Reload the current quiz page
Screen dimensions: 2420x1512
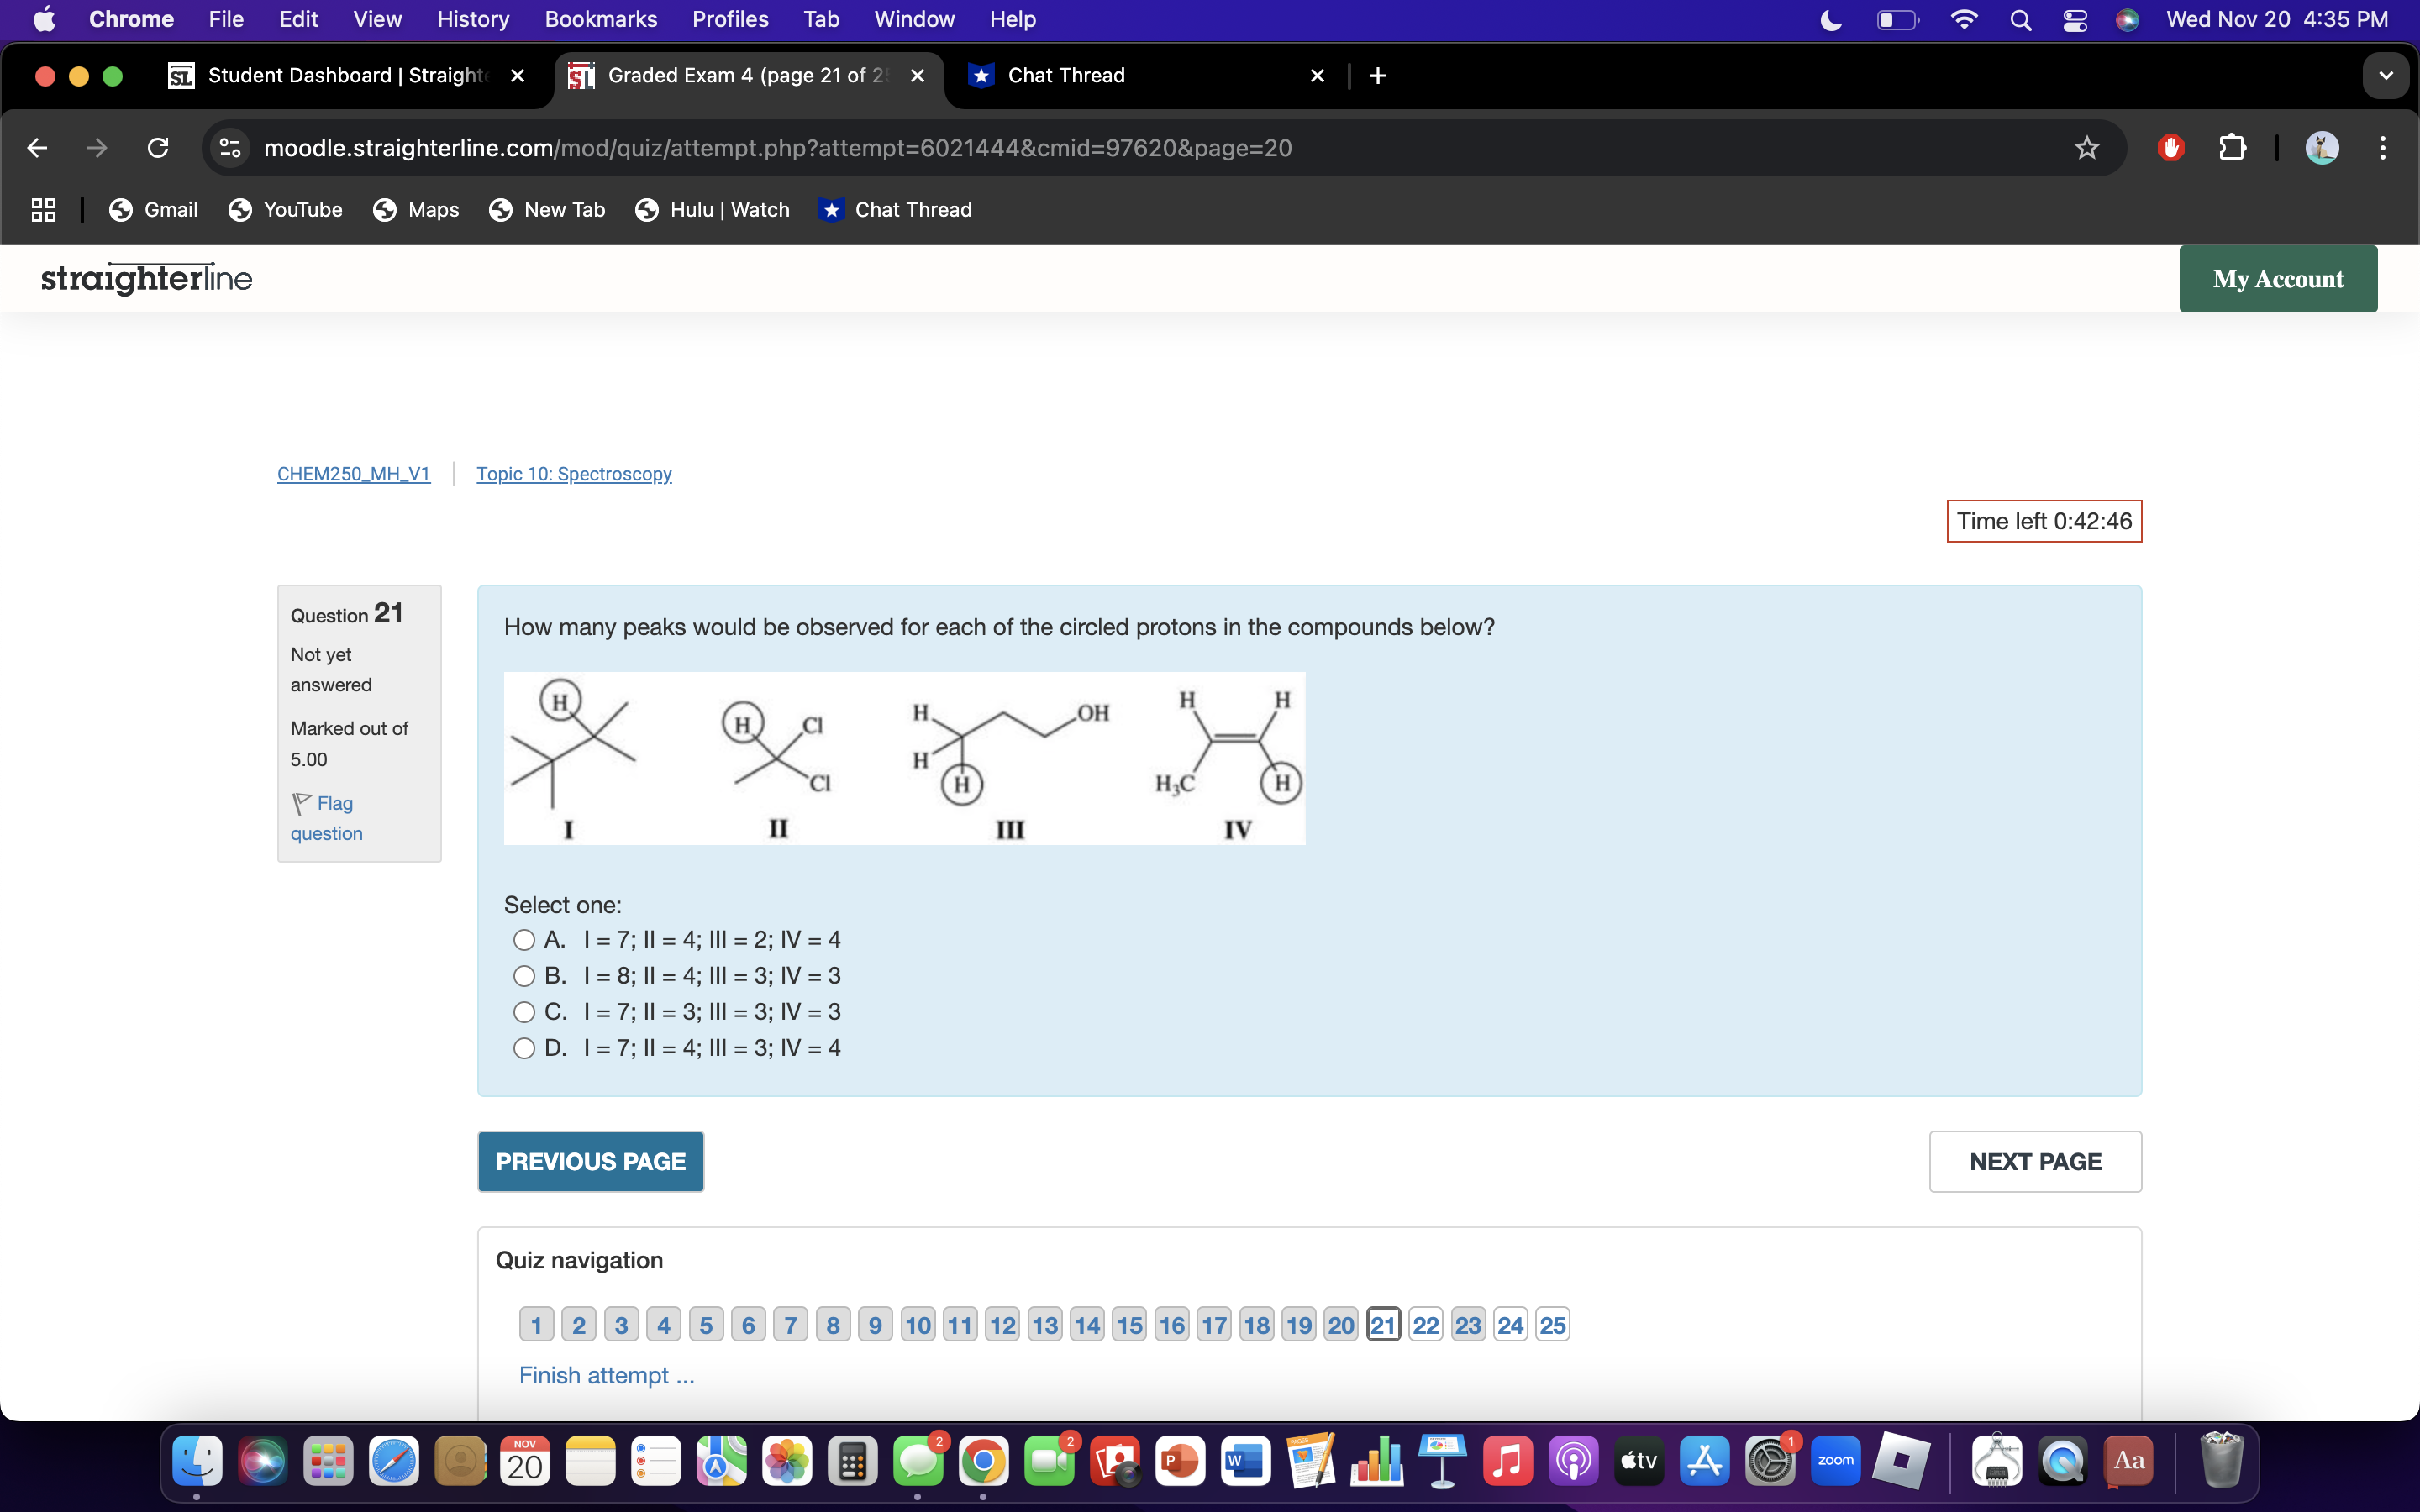pyautogui.click(x=157, y=147)
